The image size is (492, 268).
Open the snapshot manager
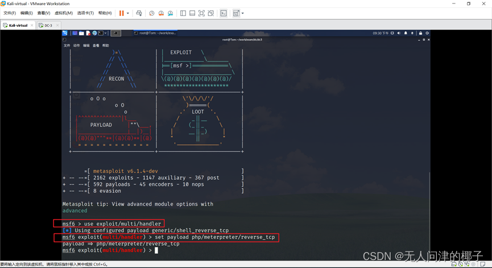pos(171,13)
